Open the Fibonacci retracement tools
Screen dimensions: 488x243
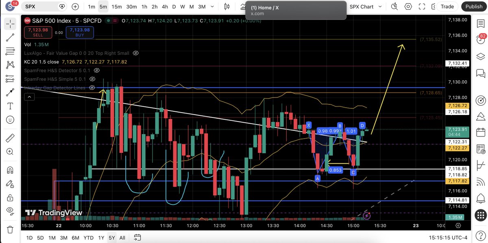click(10, 51)
